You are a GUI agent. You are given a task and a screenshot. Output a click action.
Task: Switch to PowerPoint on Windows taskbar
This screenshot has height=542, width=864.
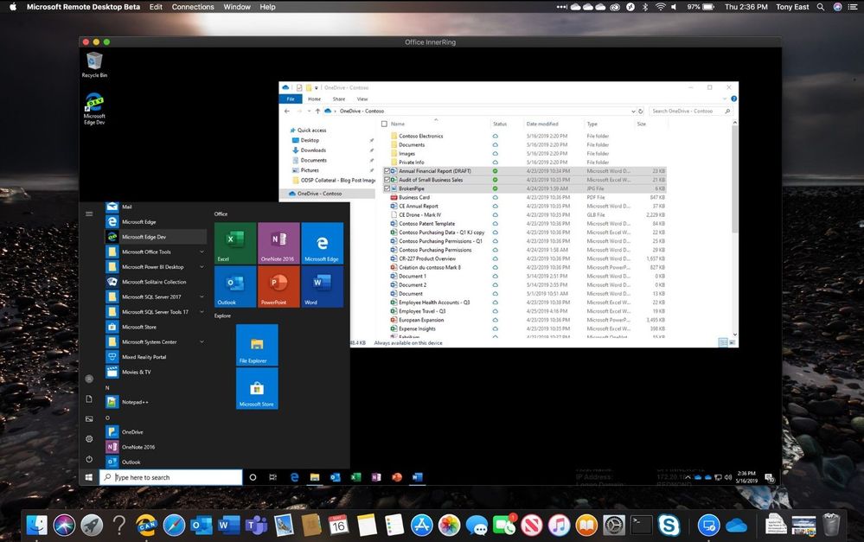(x=397, y=477)
